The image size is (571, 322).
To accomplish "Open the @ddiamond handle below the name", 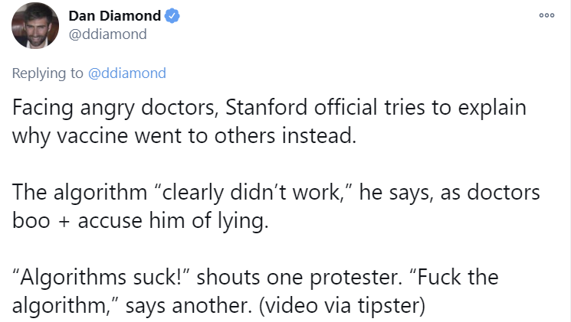I will click(x=108, y=34).
